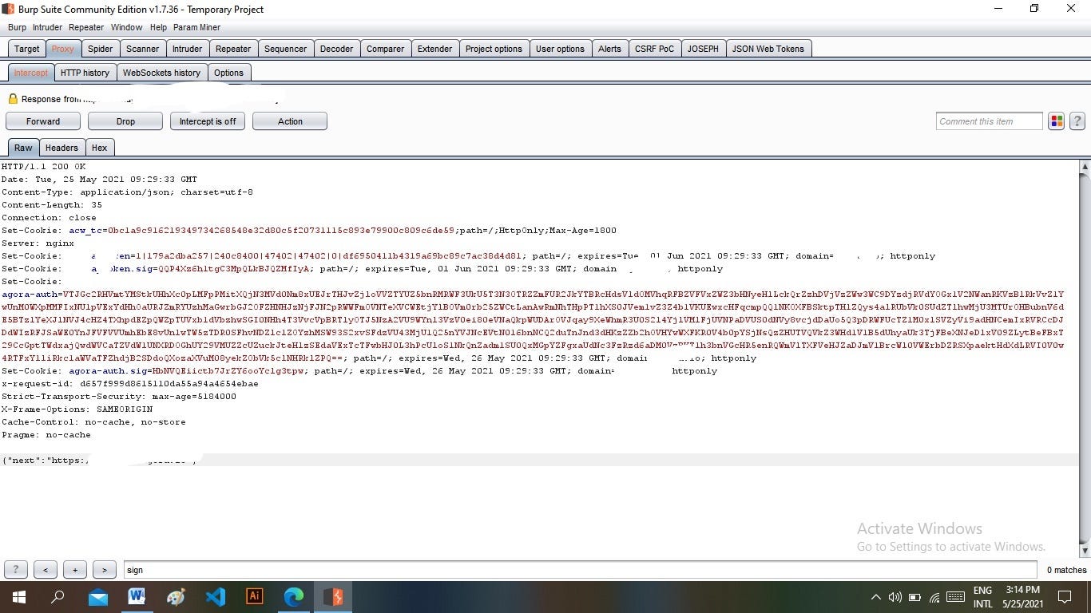Open the Param Miner menu
Viewport: 1091px width, 613px height.
[196, 27]
